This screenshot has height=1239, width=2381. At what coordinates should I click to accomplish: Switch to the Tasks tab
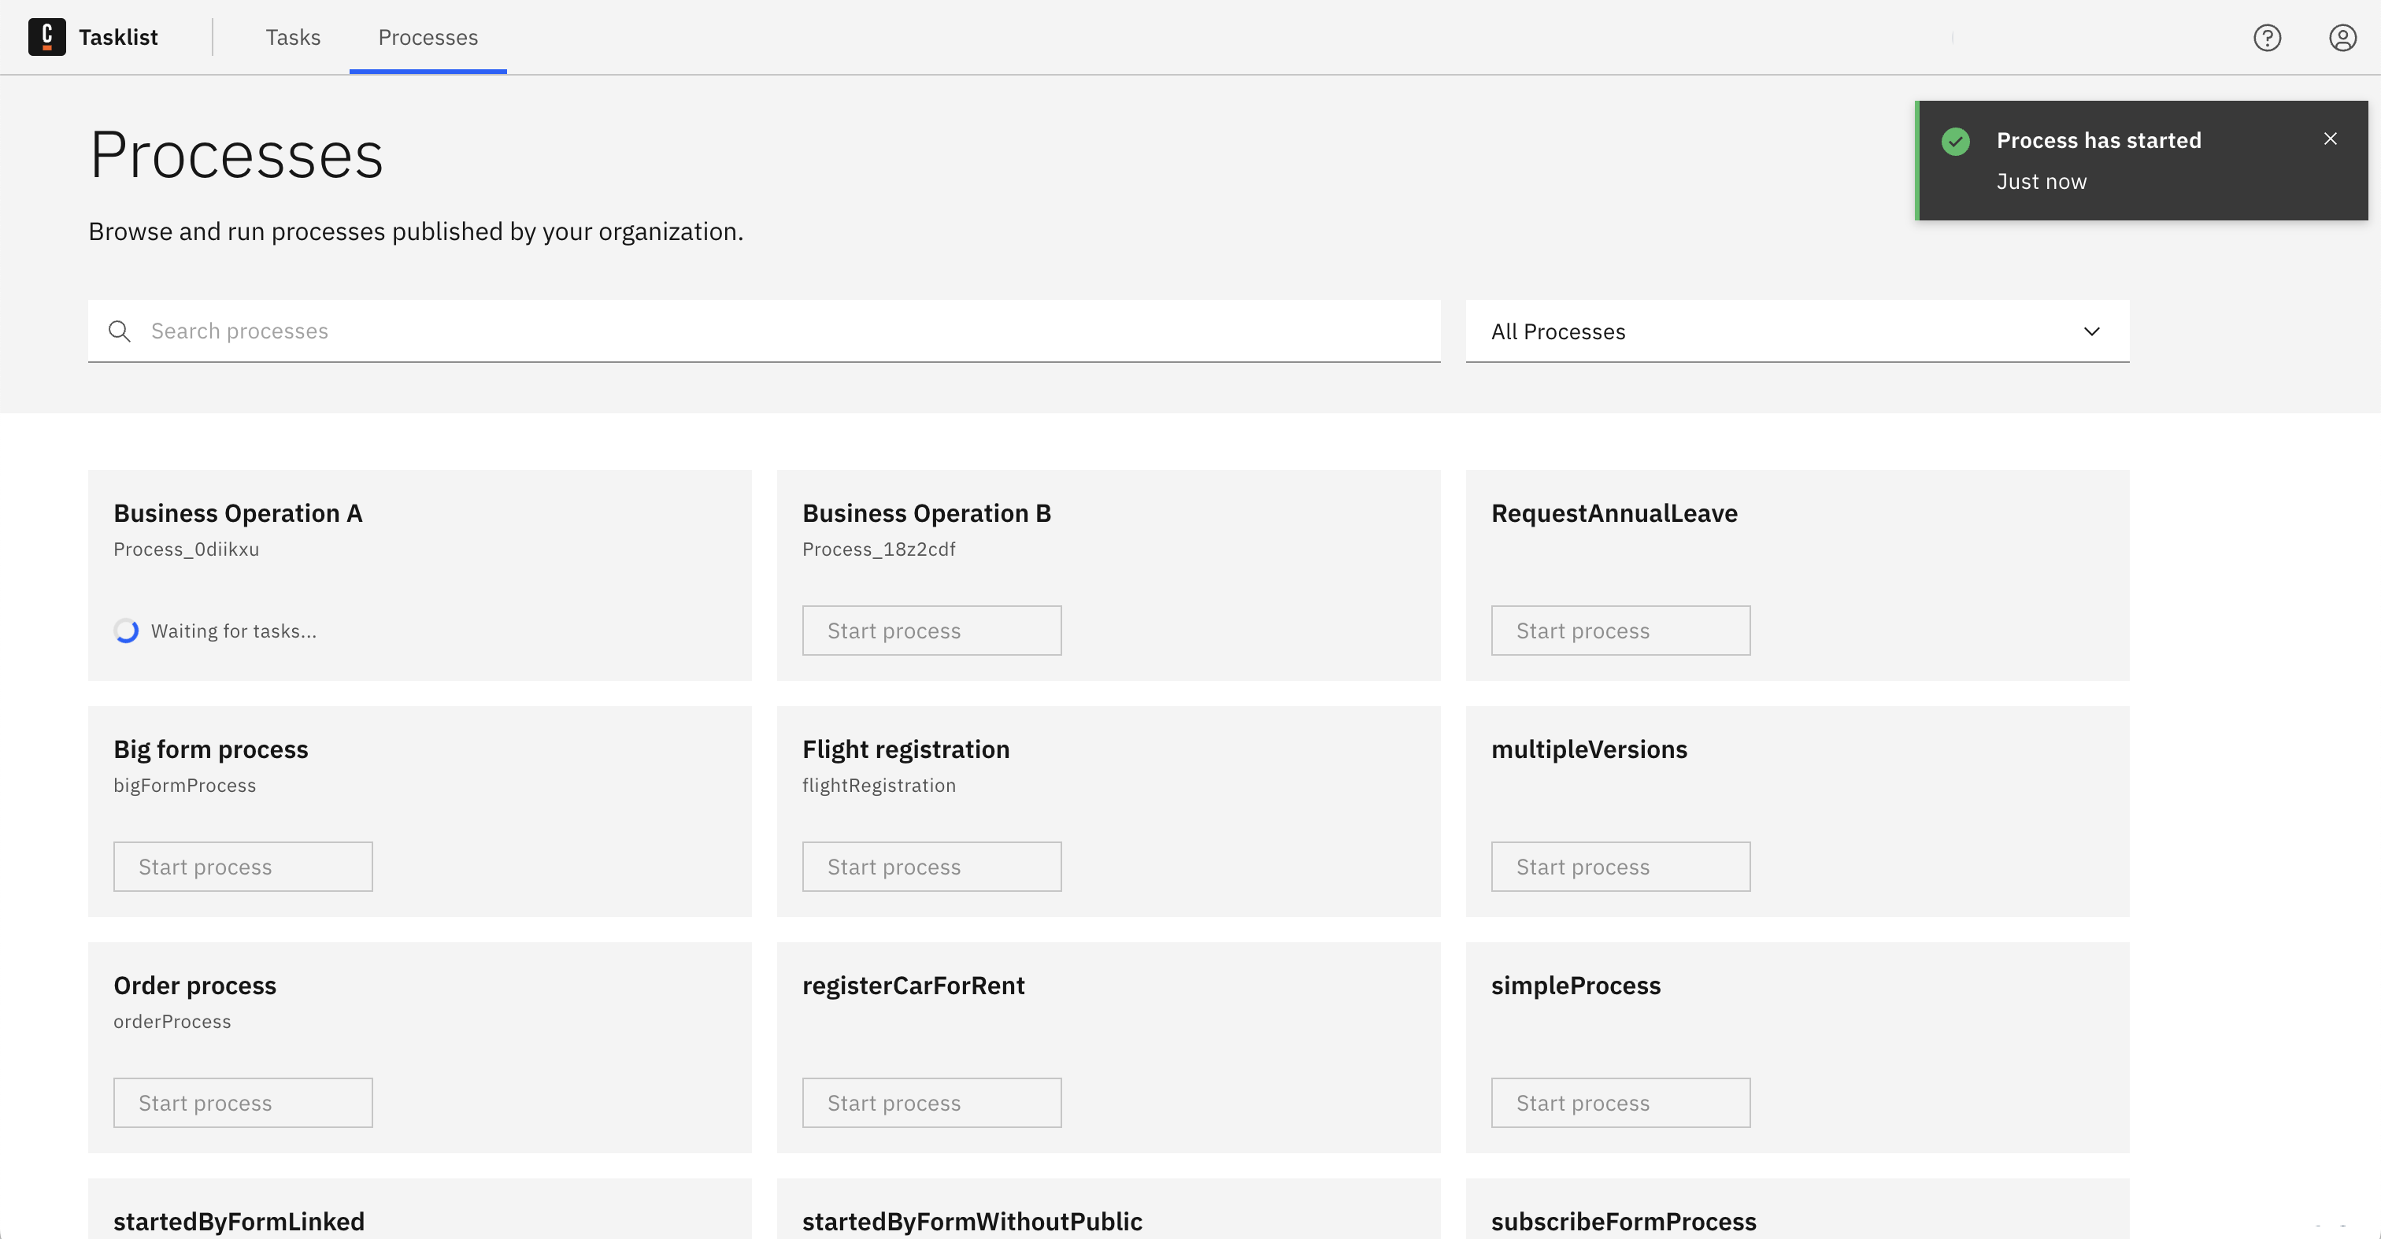[293, 37]
